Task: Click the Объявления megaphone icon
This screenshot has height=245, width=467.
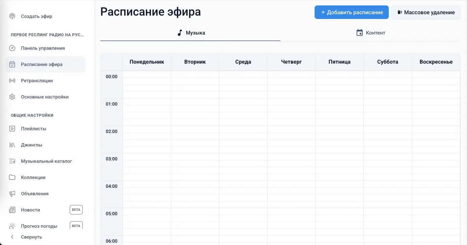Action: pos(12,194)
